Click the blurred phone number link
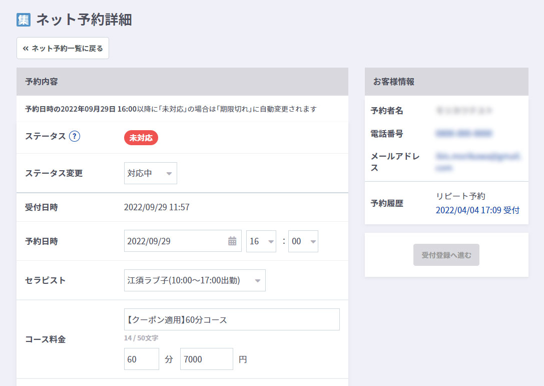Image resolution: width=544 pixels, height=386 pixels. pyautogui.click(x=463, y=134)
